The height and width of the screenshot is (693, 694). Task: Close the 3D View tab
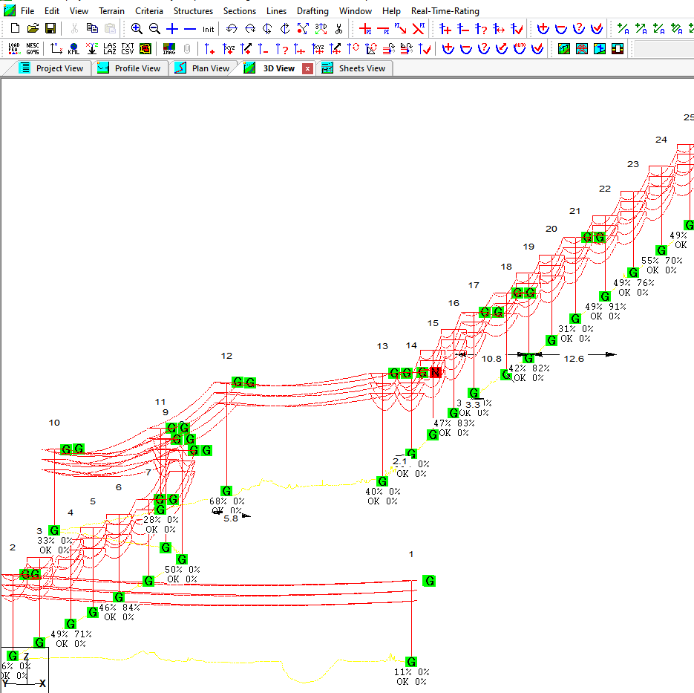[308, 68]
